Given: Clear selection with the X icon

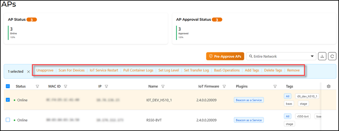Looking at the screenshot, I should click(x=29, y=72).
